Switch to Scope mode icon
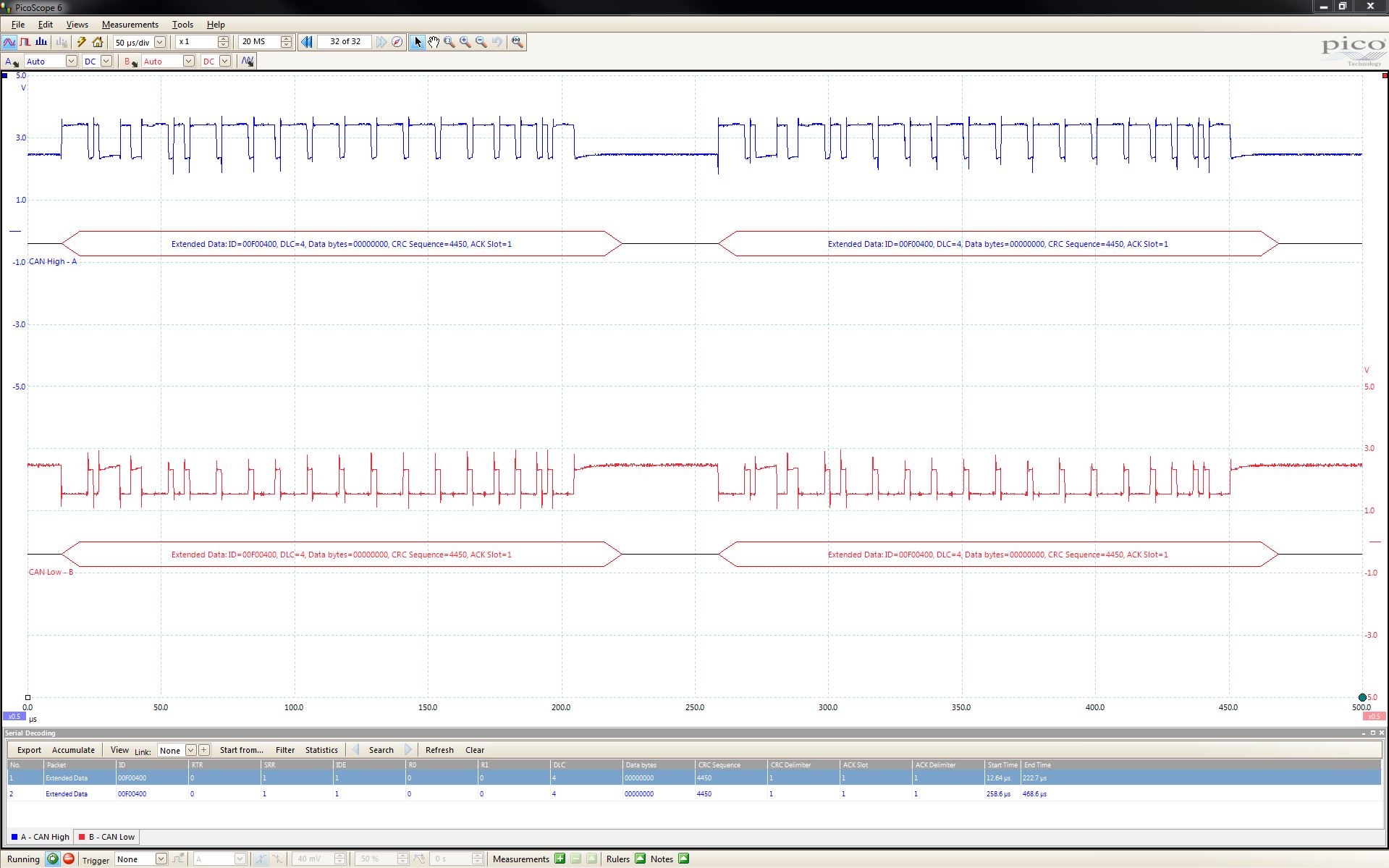 [x=9, y=42]
